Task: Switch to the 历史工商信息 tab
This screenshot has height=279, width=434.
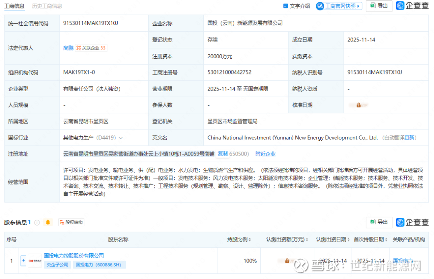Action: 47,6
